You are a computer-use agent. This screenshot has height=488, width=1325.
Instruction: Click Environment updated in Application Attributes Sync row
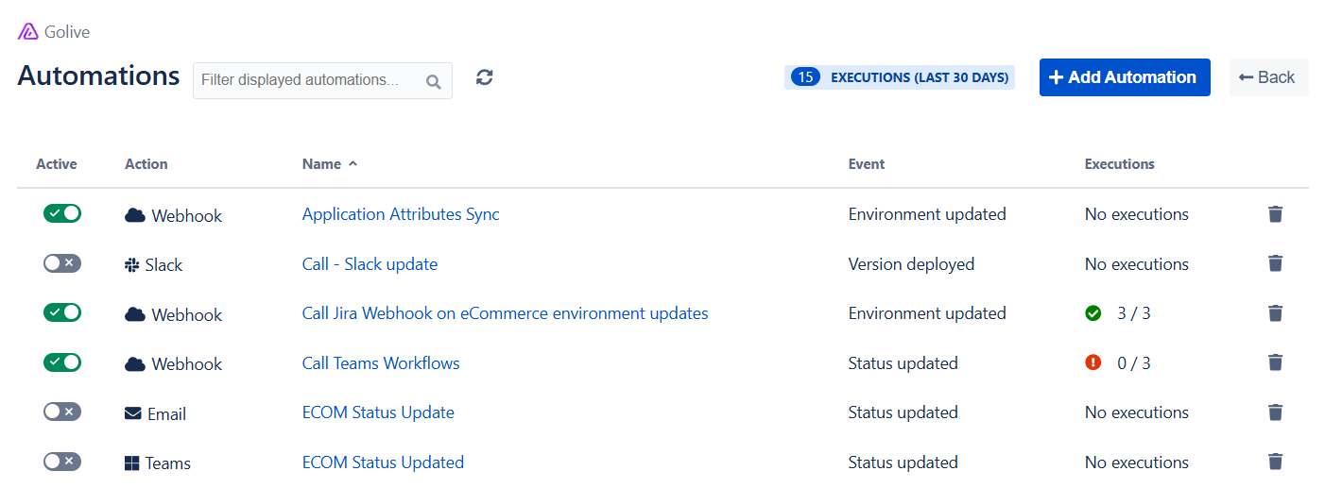(927, 214)
